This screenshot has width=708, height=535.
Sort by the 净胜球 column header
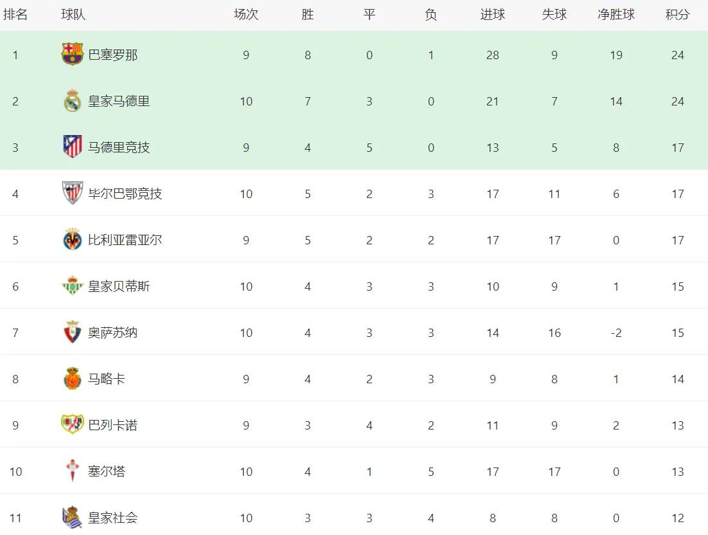tap(616, 14)
